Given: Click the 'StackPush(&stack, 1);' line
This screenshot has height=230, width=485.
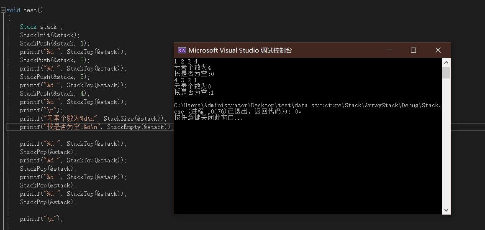Looking at the screenshot, I should (55, 43).
